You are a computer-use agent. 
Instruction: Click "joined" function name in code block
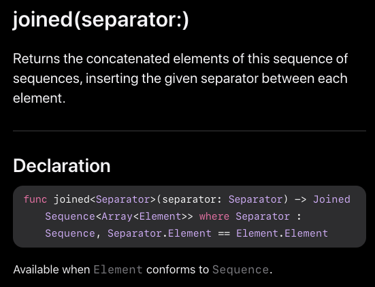[x=71, y=199]
